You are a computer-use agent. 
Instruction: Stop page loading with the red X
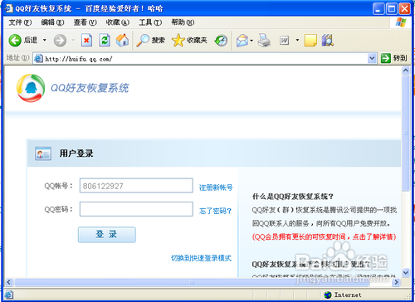[86, 41]
